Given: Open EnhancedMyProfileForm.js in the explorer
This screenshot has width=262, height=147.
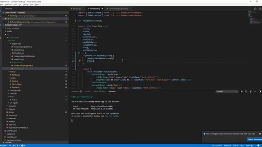Looking at the screenshot, I should 25,56.
